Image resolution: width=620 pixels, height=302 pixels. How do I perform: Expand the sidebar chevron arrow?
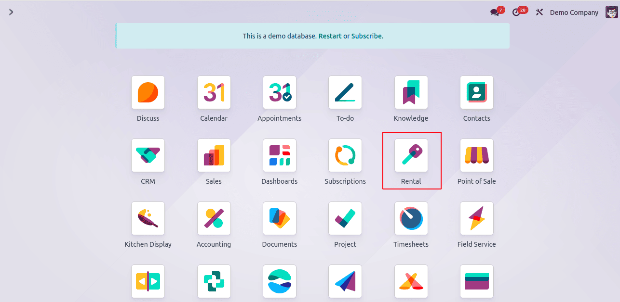coord(11,12)
